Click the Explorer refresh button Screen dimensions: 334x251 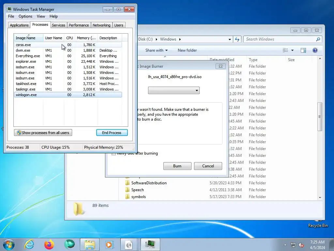[x=237, y=39]
